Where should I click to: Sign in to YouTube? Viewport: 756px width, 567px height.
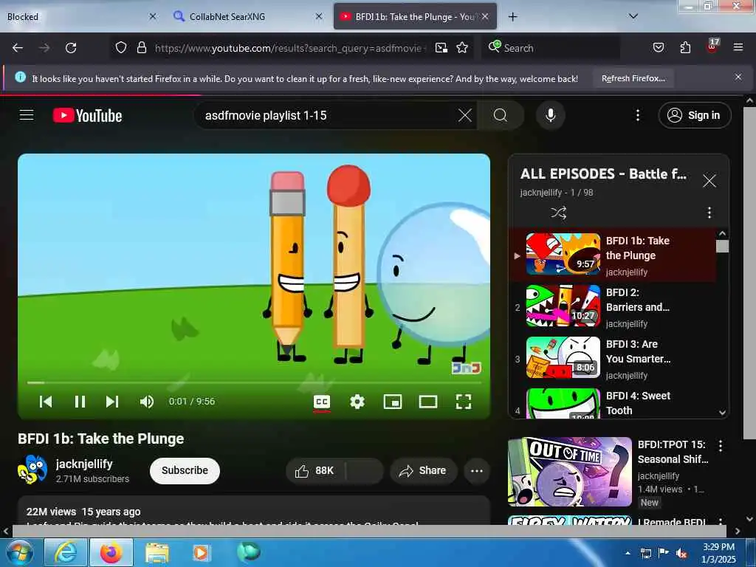[694, 115]
